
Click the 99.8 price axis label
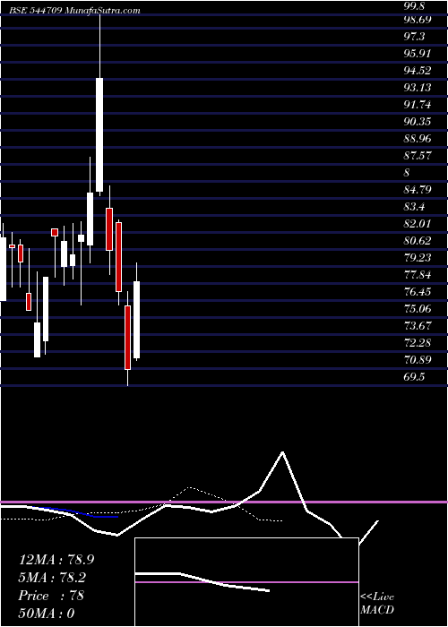(414, 5)
